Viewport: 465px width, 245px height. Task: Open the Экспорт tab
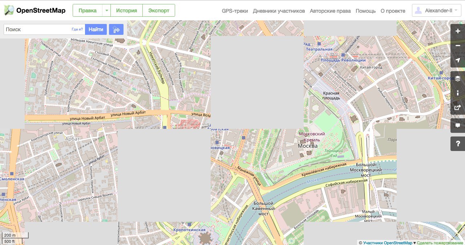[159, 11]
